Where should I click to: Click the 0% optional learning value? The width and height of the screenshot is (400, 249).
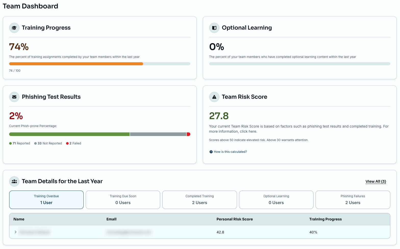(x=217, y=47)
